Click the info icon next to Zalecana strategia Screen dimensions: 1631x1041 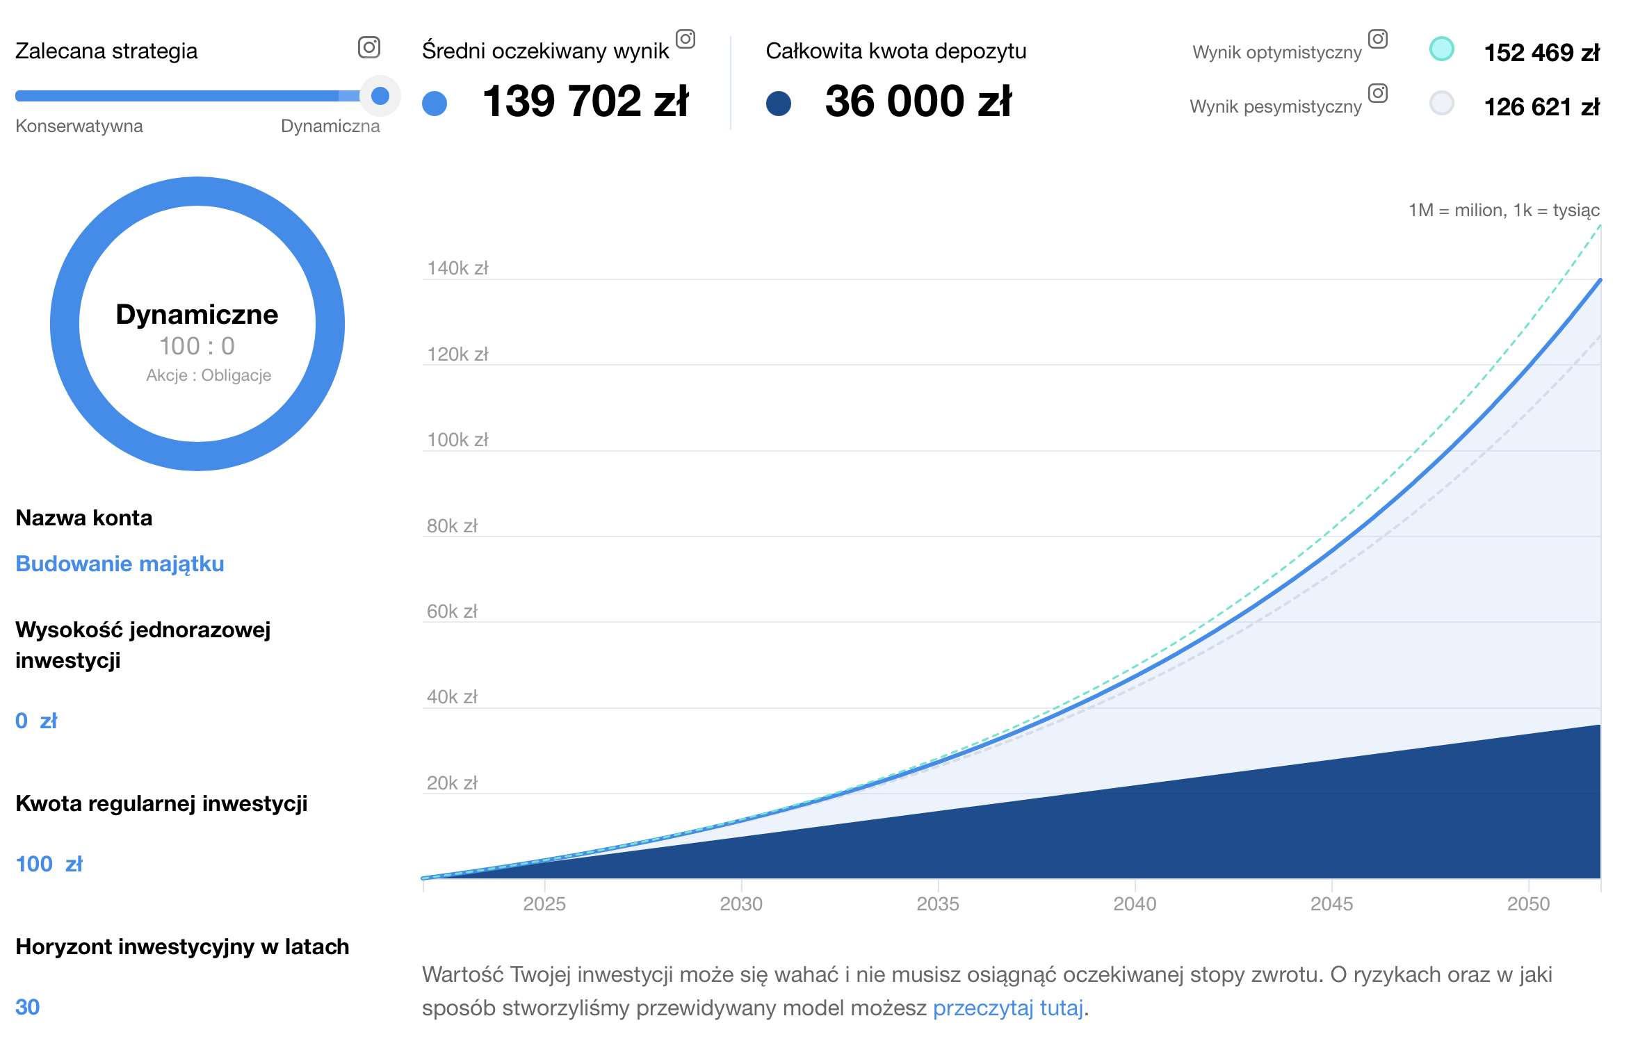[369, 47]
